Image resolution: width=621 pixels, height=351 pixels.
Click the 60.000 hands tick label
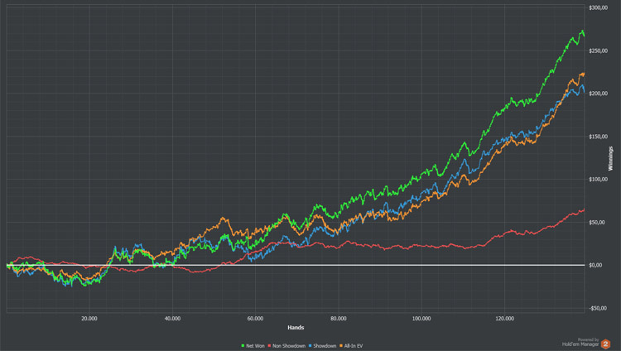tap(255, 317)
